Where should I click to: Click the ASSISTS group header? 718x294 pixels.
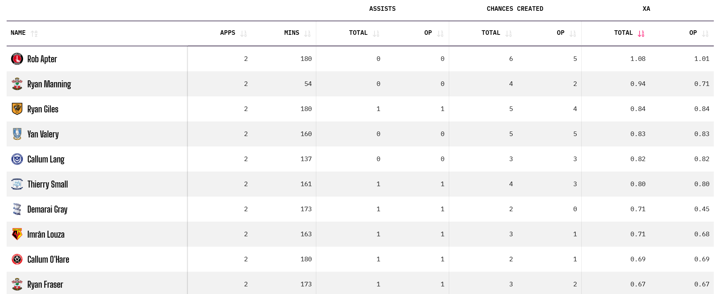(382, 9)
